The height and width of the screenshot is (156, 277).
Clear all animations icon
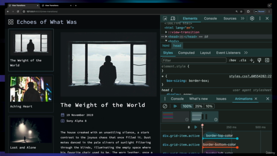pos(165,106)
